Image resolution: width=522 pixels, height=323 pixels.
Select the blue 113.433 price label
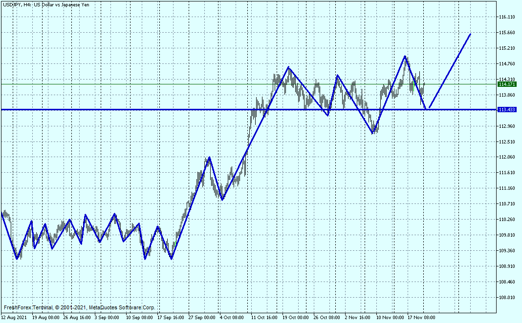[507, 110]
